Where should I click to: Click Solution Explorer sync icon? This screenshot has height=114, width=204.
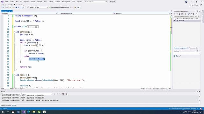click(189, 14)
